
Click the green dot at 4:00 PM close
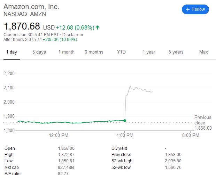click(x=125, y=121)
